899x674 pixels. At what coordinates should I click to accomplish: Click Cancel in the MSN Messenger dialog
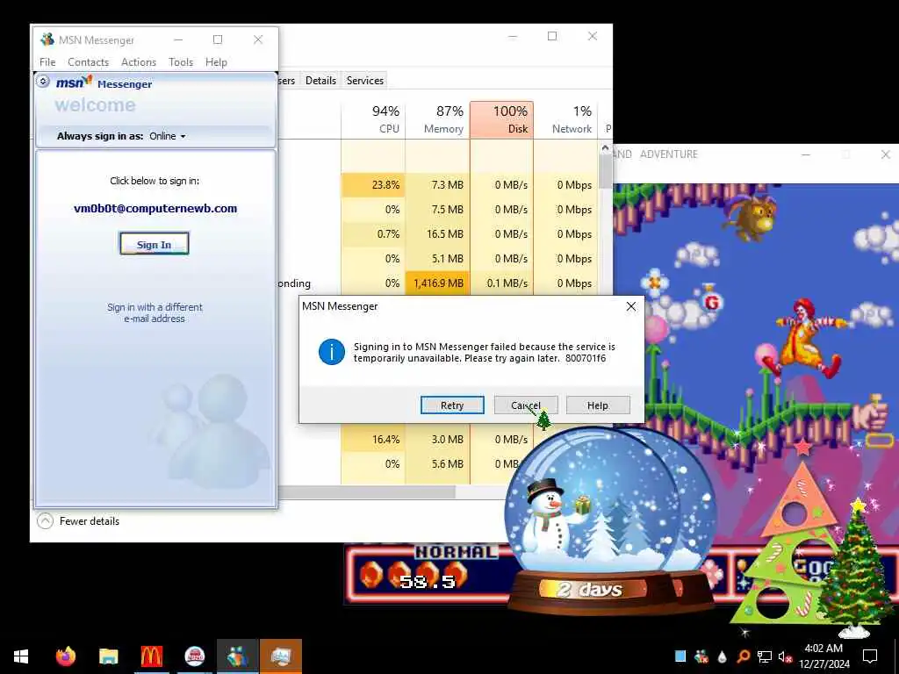tap(526, 405)
